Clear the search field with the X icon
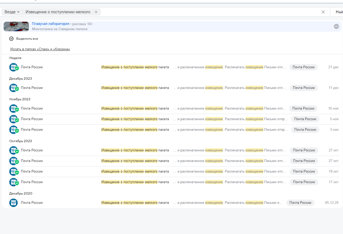The width and height of the screenshot is (343, 234). pos(323,12)
